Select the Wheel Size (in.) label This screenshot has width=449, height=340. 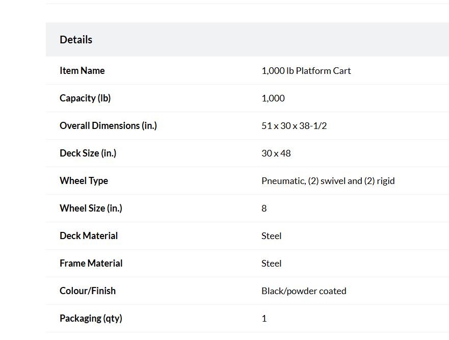pos(91,208)
